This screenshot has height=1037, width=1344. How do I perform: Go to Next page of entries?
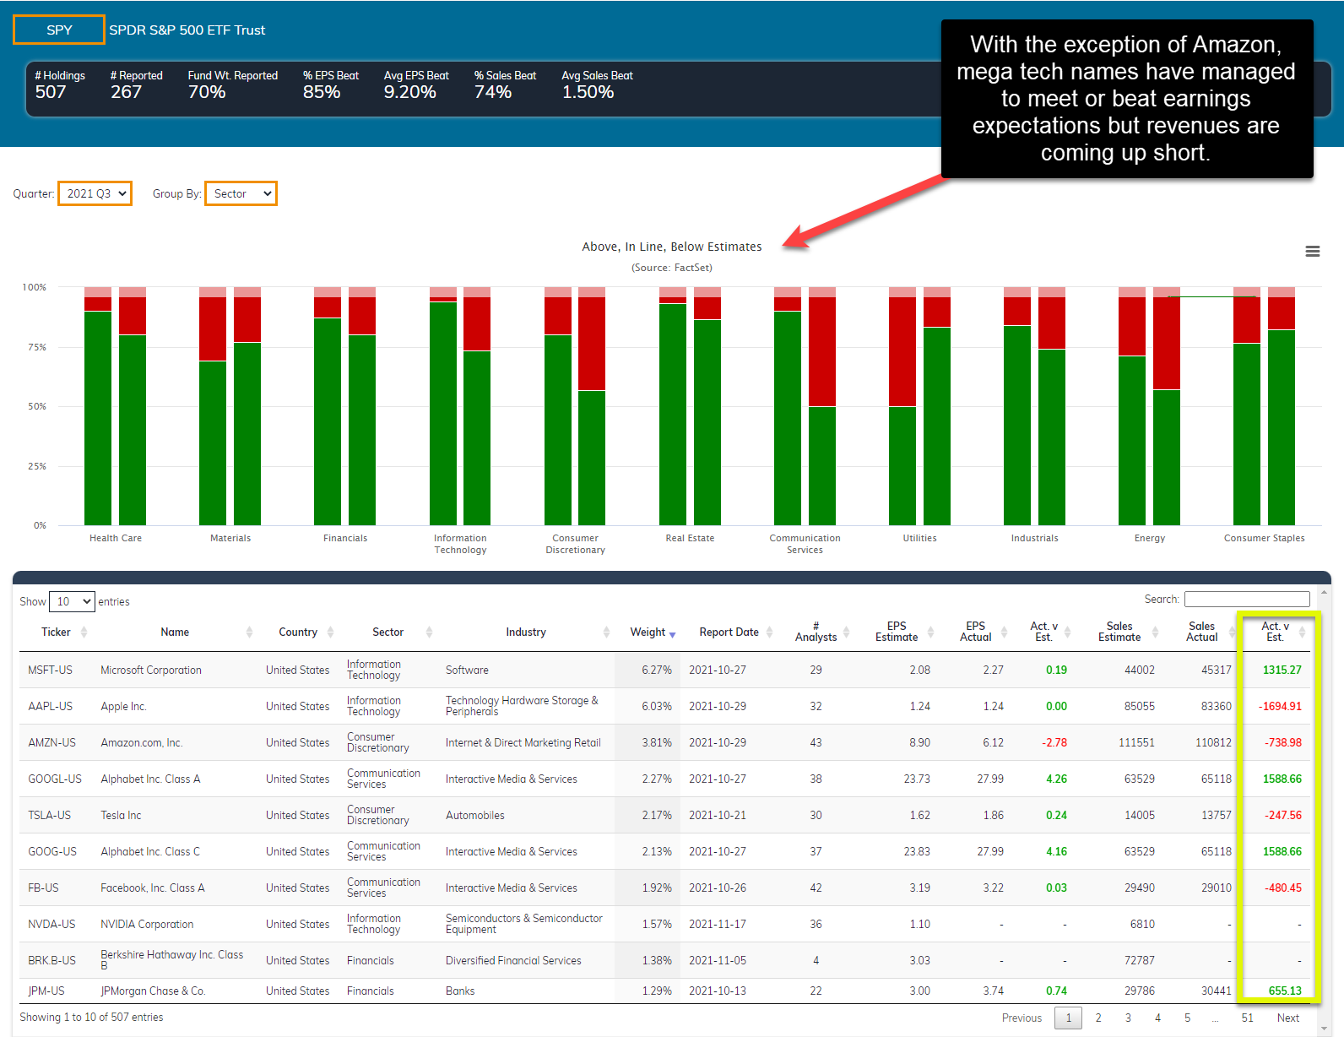[x=1287, y=1018]
